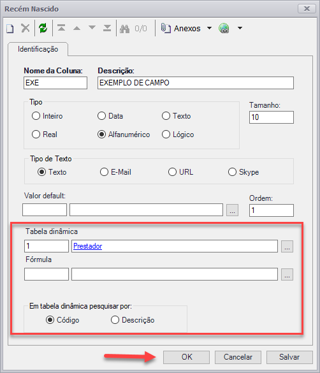Go to last record arrow icon
Screen dimensions: 320x373
click(107, 28)
